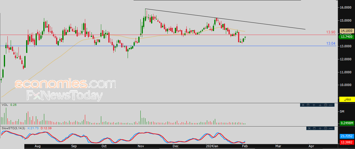Move the SlowSTO panel up
Screen dimensions: 355x149
point(320,128)
